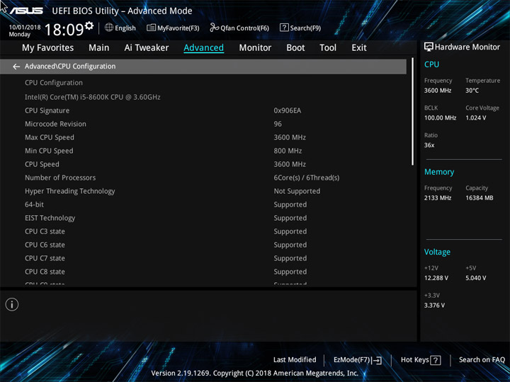Select the 64-bit row
Image resolution: width=510 pixels, height=382 pixels.
point(203,204)
